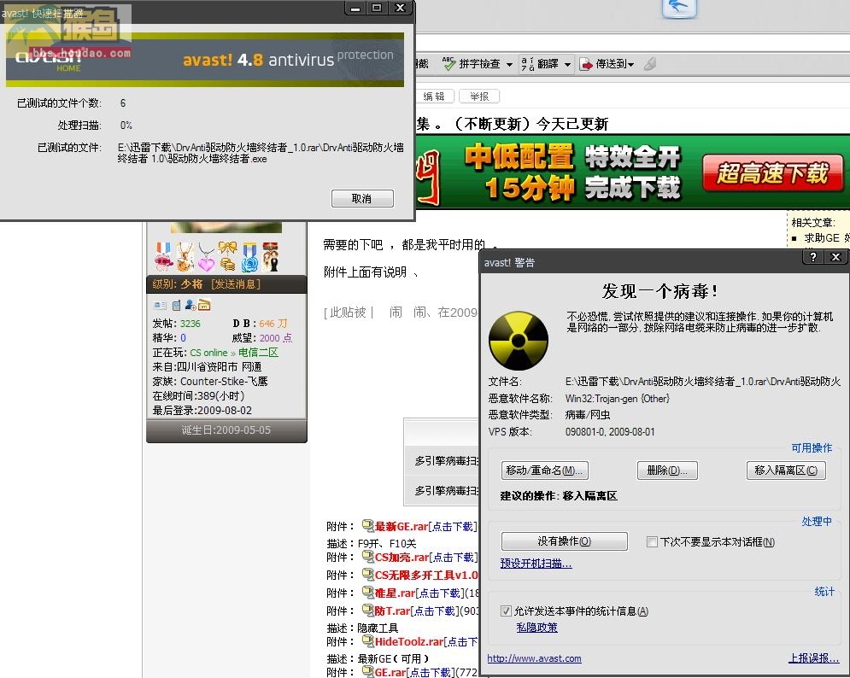Screen dimensions: 850x678
Task: Click the purple heart necklace medal
Action: pyautogui.click(x=206, y=257)
